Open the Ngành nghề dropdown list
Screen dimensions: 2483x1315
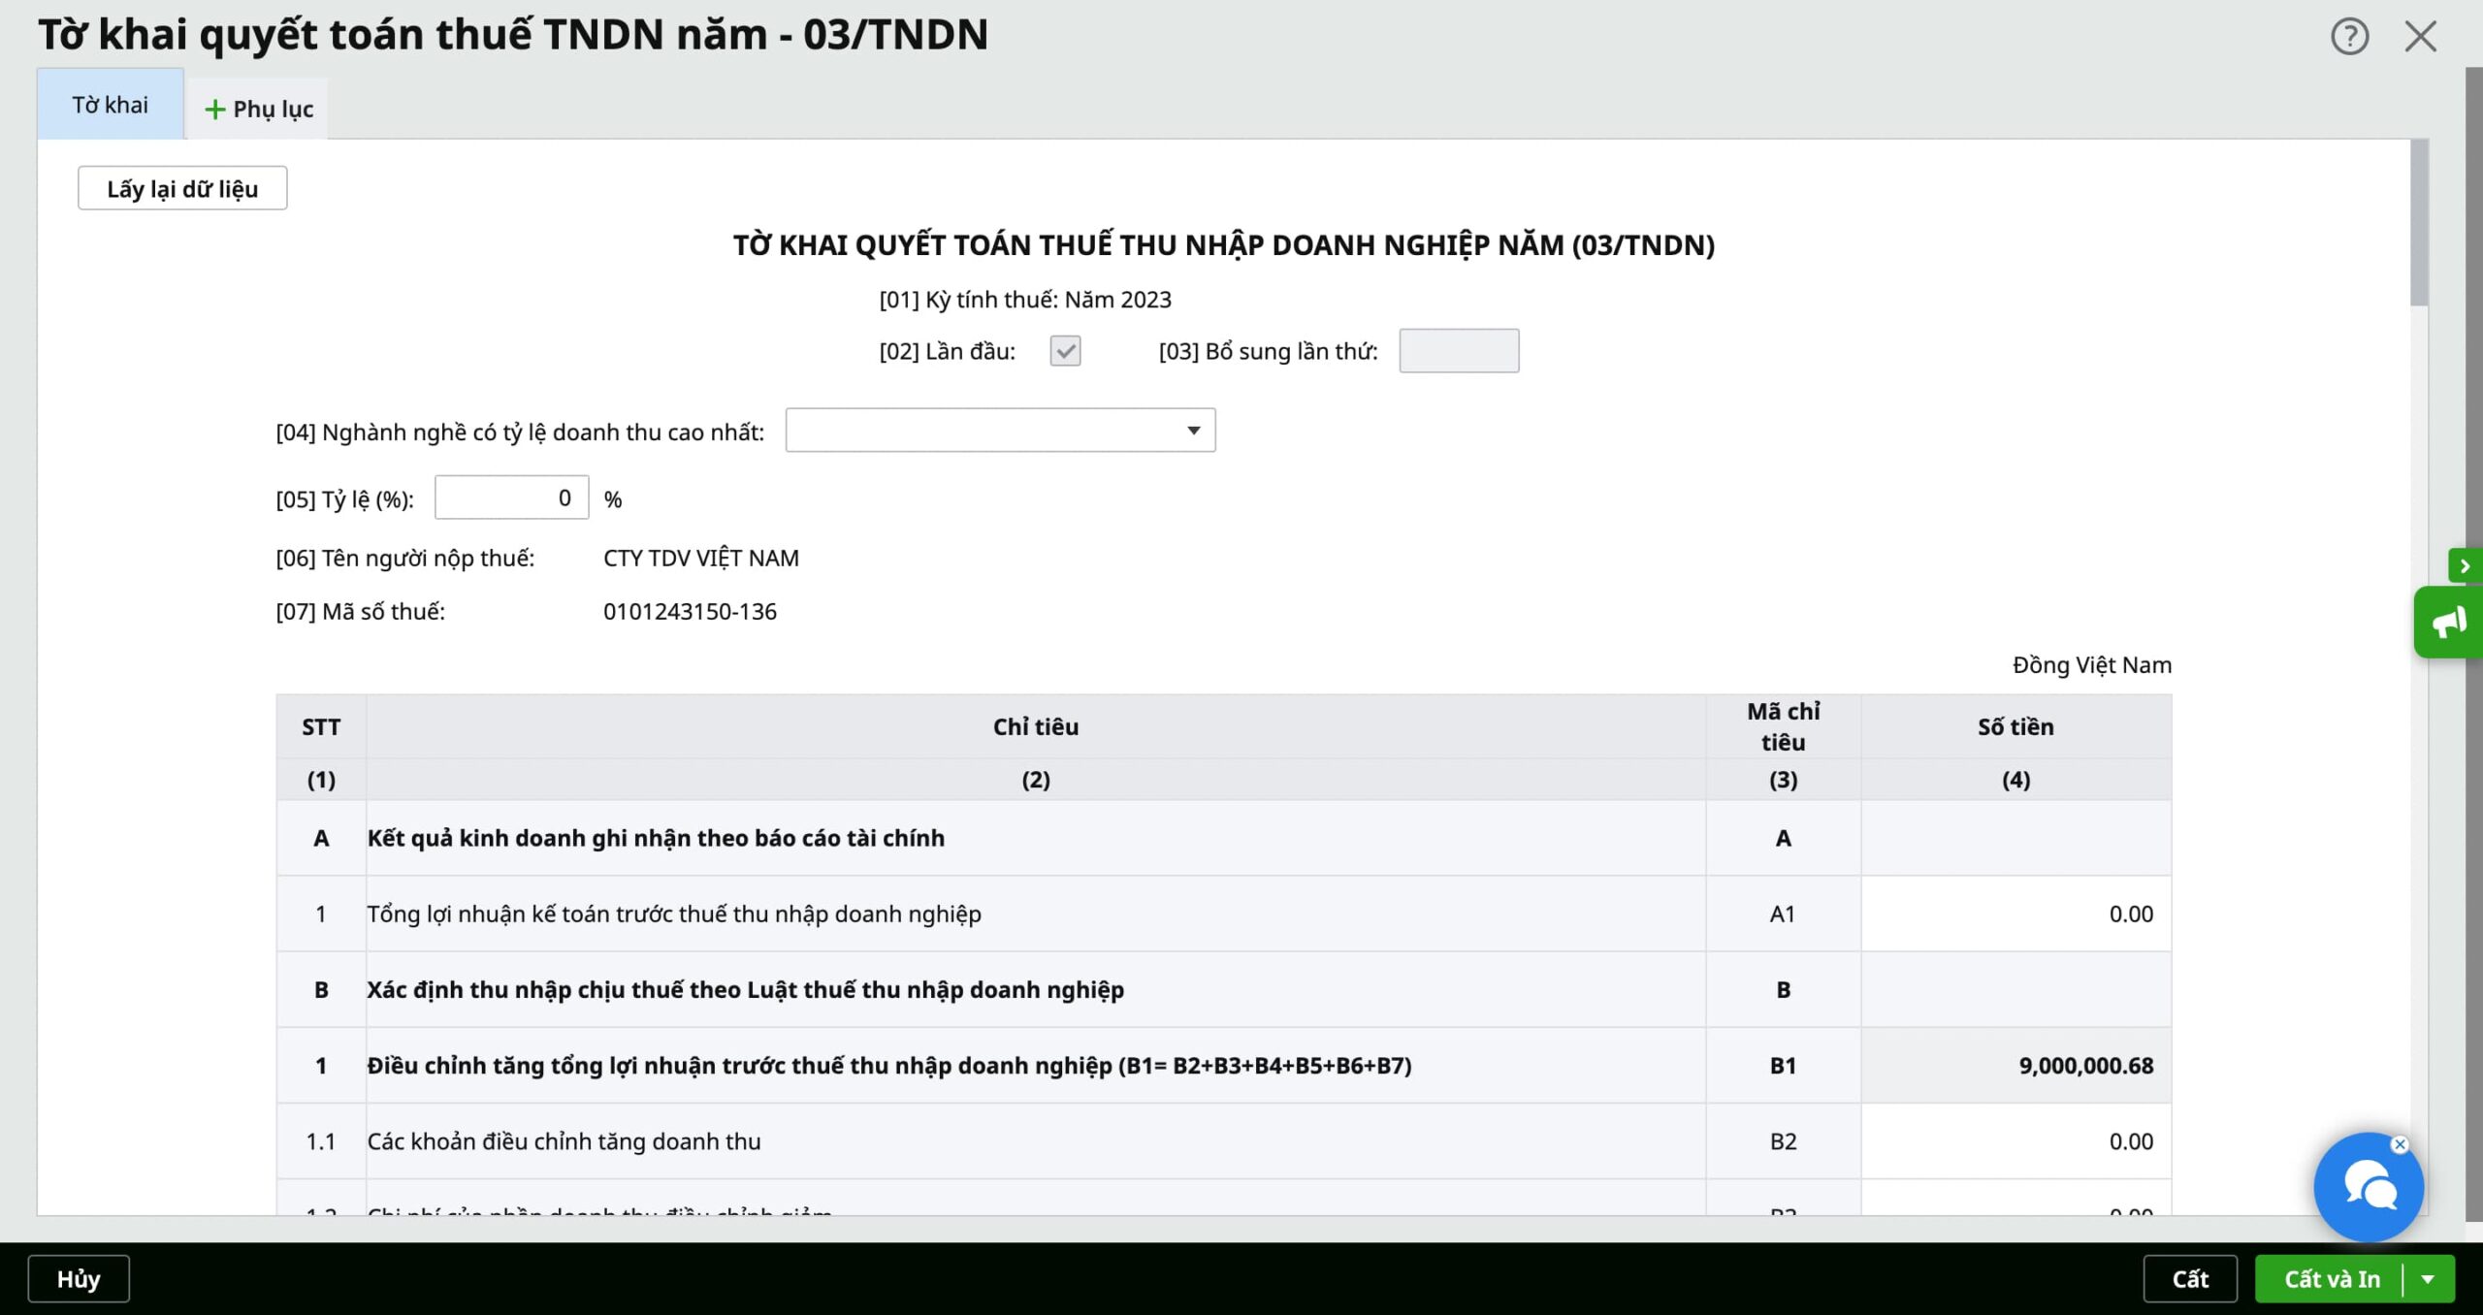1193,431
